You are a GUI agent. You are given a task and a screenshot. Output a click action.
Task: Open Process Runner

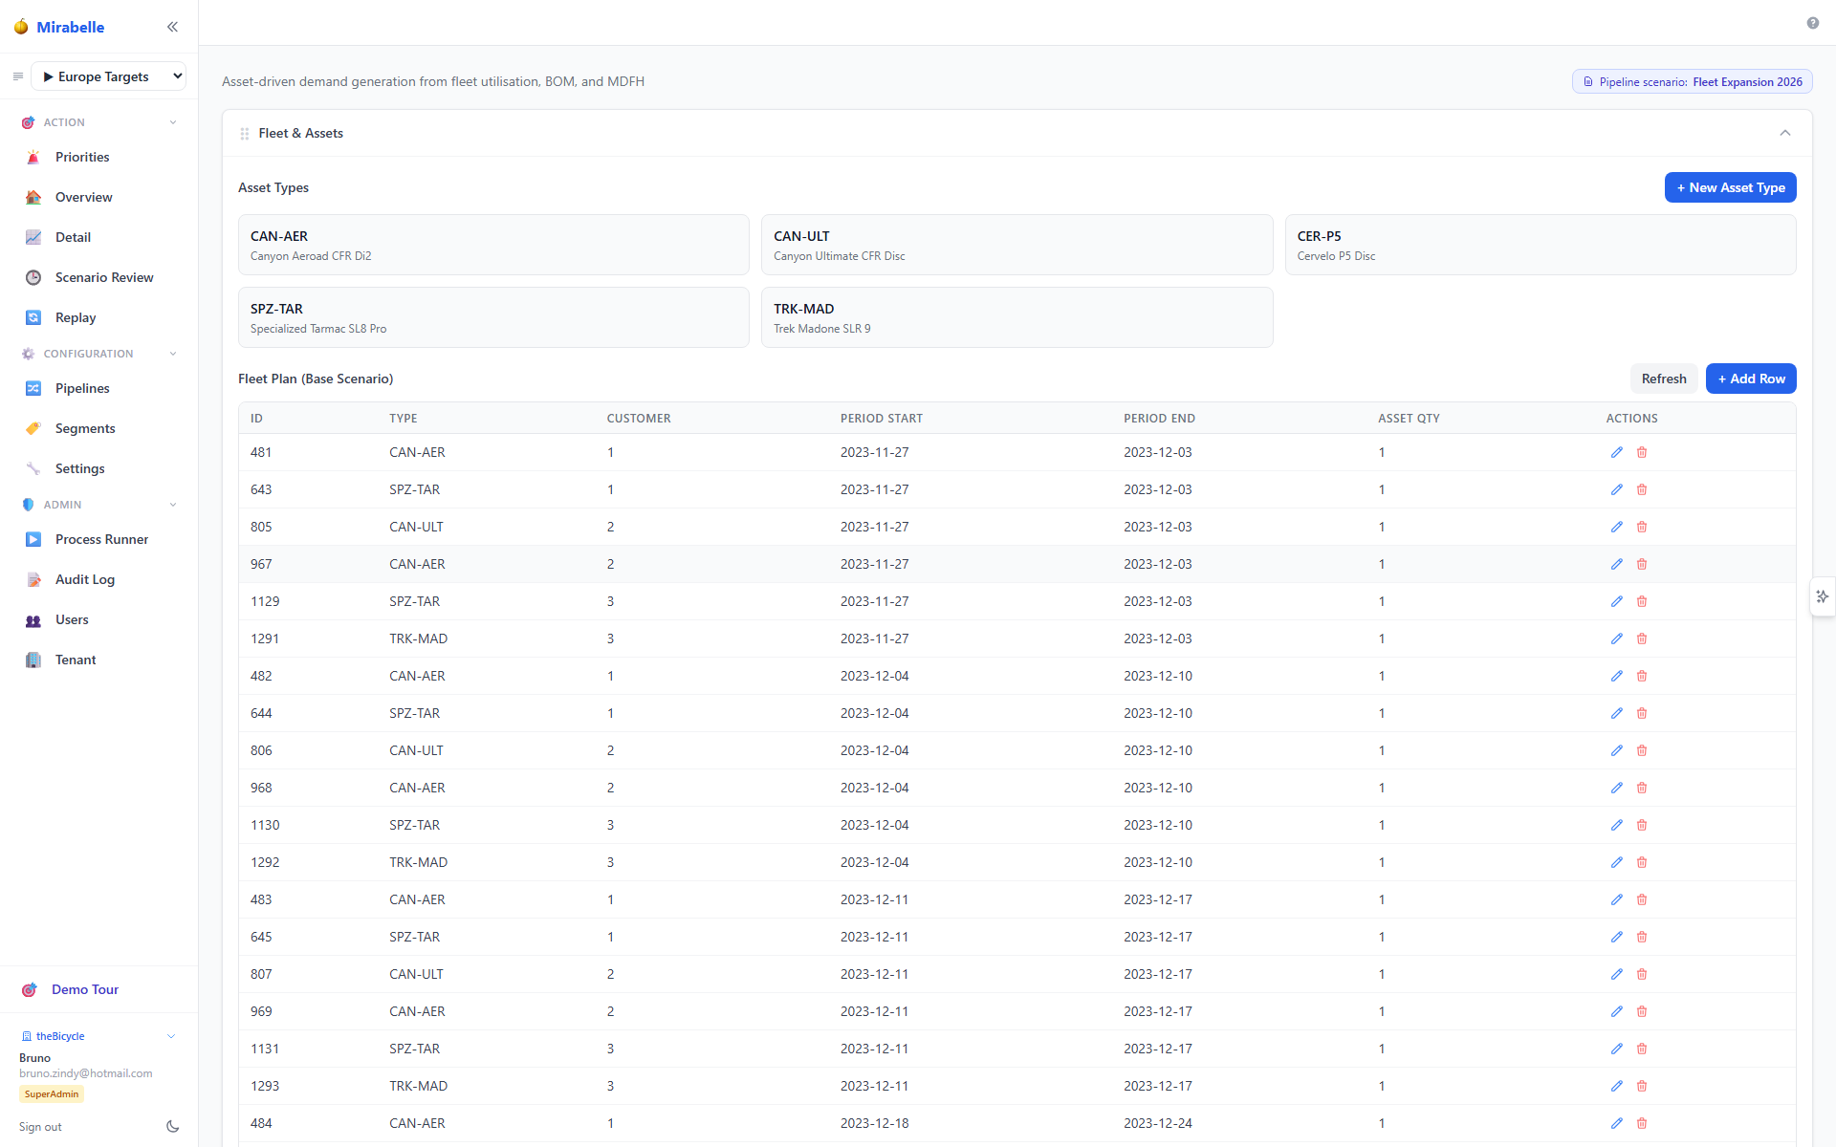(99, 539)
